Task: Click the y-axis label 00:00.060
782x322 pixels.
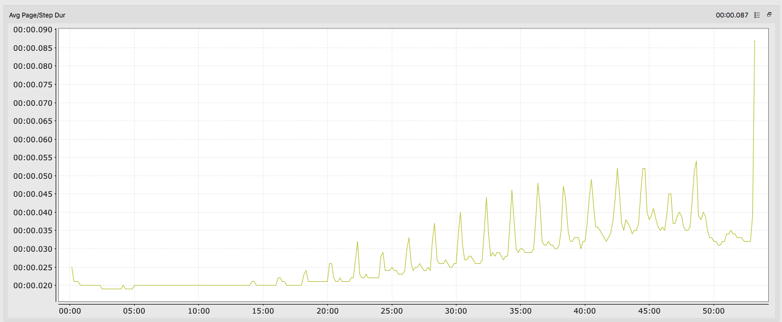Action: click(33, 140)
